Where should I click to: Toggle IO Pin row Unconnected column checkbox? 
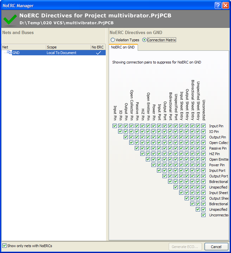point(203,131)
